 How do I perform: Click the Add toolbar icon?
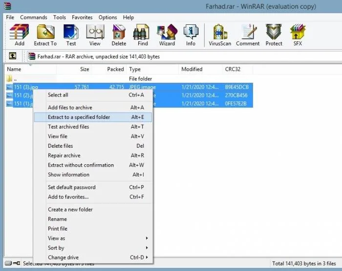19,35
